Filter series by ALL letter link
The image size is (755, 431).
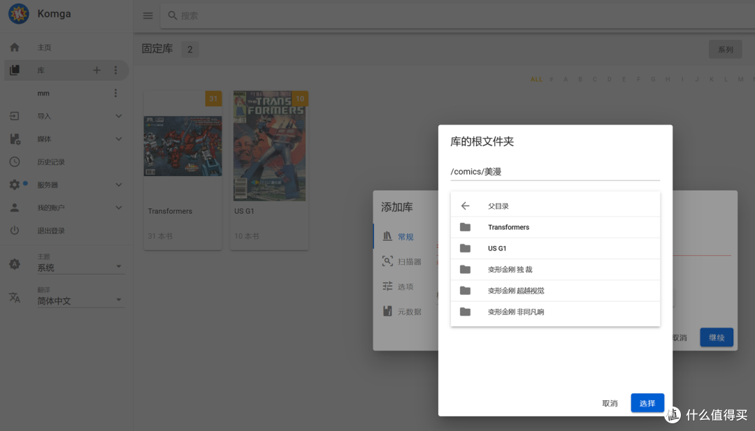(x=536, y=80)
